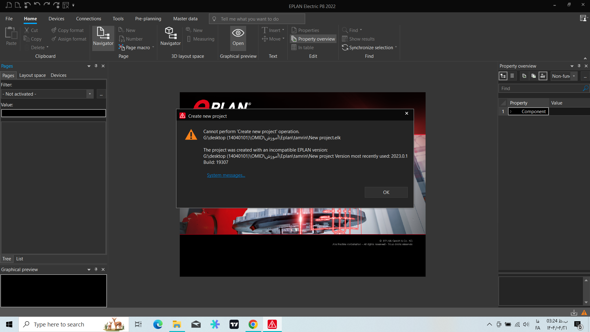The image size is (590, 332).
Task: Click the close project icon in quick access toolbar
Action: tap(66, 5)
